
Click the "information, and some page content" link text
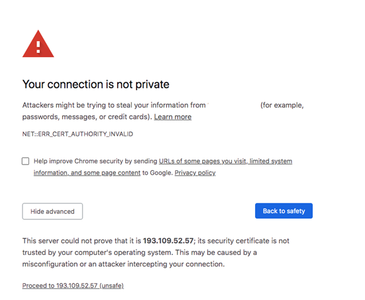[x=87, y=172]
